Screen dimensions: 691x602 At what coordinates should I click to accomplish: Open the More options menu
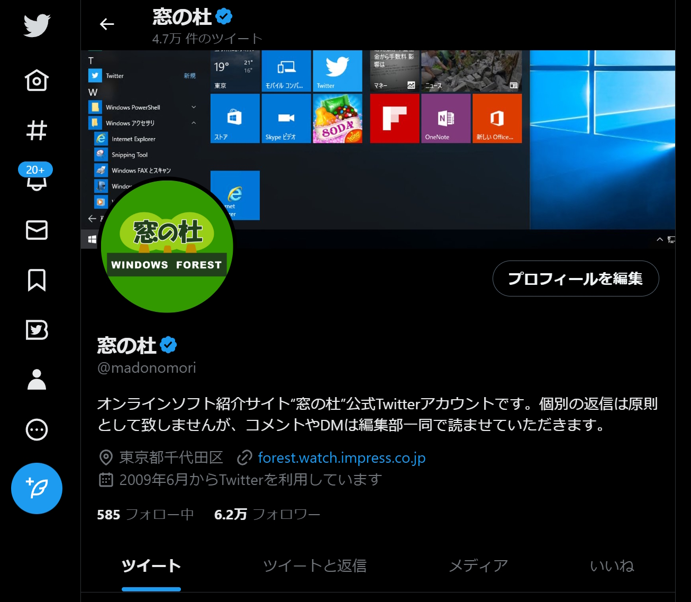click(x=36, y=430)
